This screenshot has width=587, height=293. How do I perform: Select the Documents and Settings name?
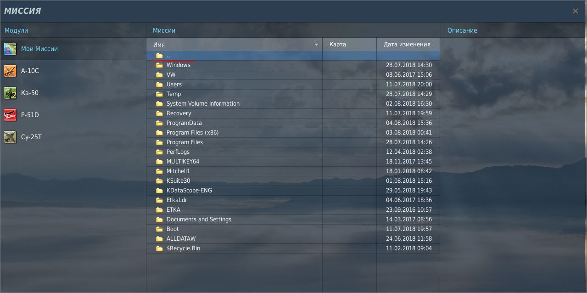199,220
